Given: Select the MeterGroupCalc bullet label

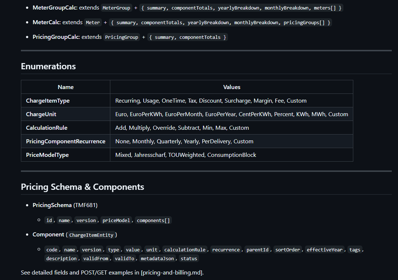Looking at the screenshot, I should 55,8.
